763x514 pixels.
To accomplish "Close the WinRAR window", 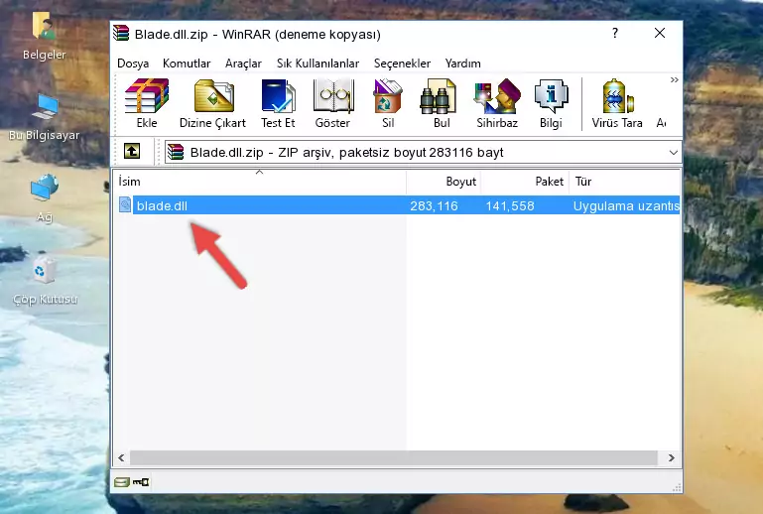I will click(660, 33).
